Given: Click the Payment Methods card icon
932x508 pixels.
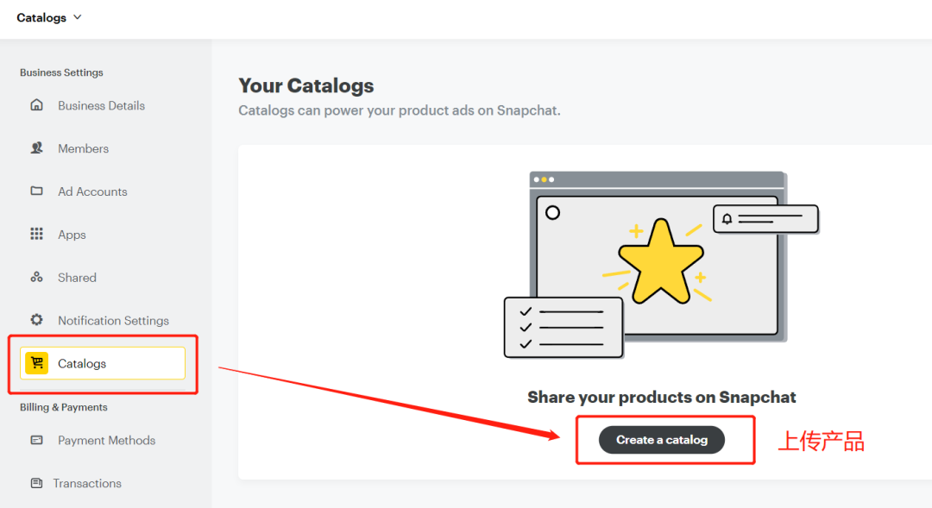Looking at the screenshot, I should pyautogui.click(x=36, y=440).
